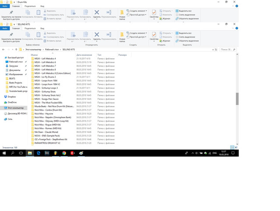The width and height of the screenshot is (280, 211).
Task: Select folder MSXII - Schlump Loops 3
Action: pyautogui.click(x=46, y=88)
